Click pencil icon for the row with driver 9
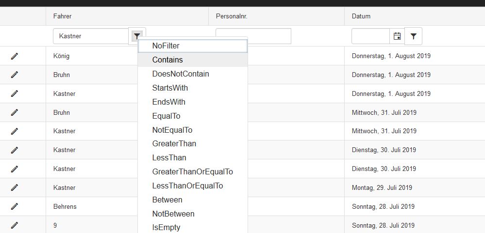This screenshot has width=485, height=233. click(15, 225)
